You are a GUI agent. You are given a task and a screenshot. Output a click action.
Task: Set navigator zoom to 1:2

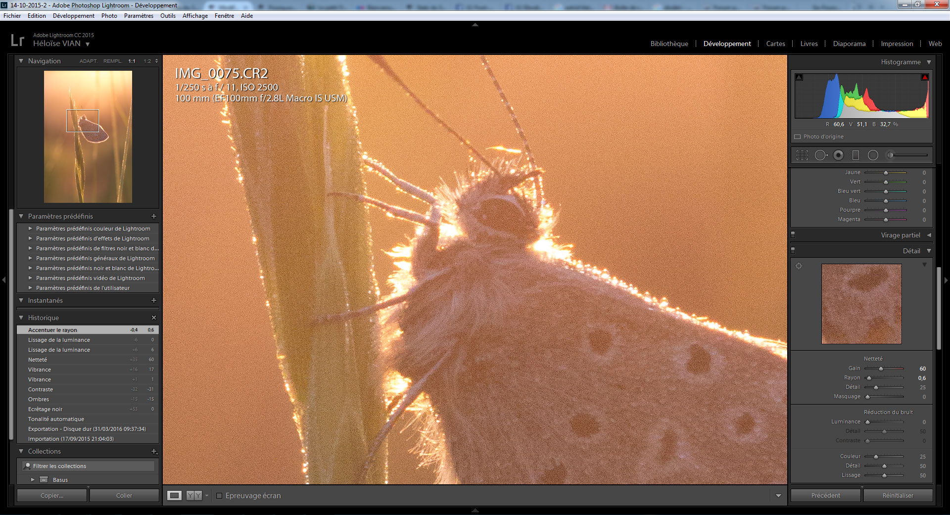[x=147, y=61]
